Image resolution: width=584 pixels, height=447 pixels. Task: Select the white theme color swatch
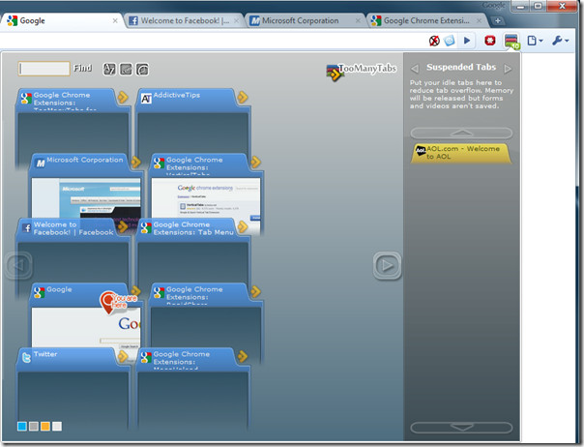coord(57,426)
